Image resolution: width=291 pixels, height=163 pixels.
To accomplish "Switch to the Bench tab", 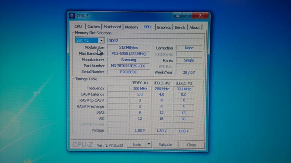I will coord(180,27).
